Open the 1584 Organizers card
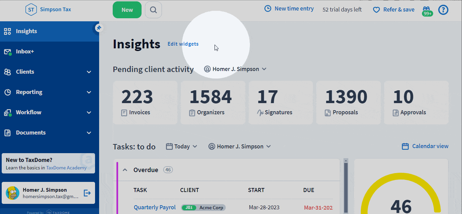Image resolution: width=462 pixels, height=214 pixels. [x=213, y=102]
